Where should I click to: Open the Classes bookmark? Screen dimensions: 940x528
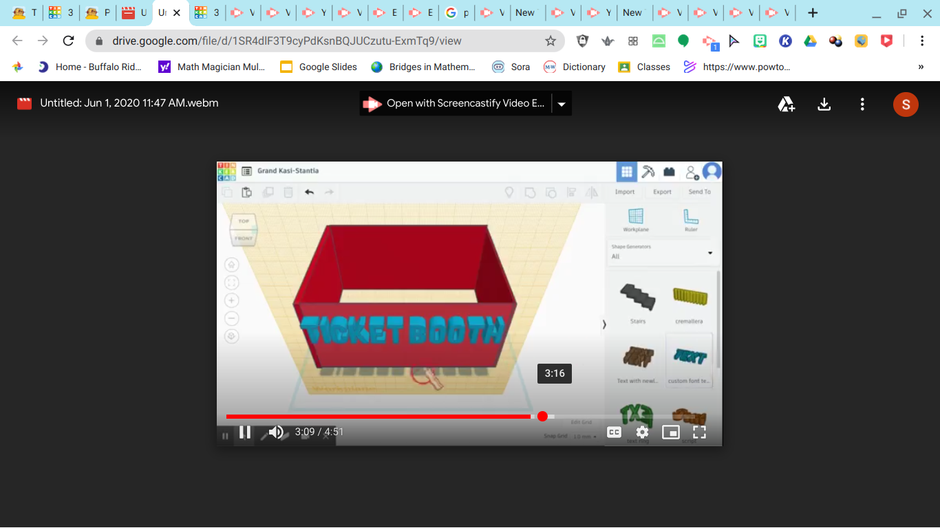(x=644, y=67)
